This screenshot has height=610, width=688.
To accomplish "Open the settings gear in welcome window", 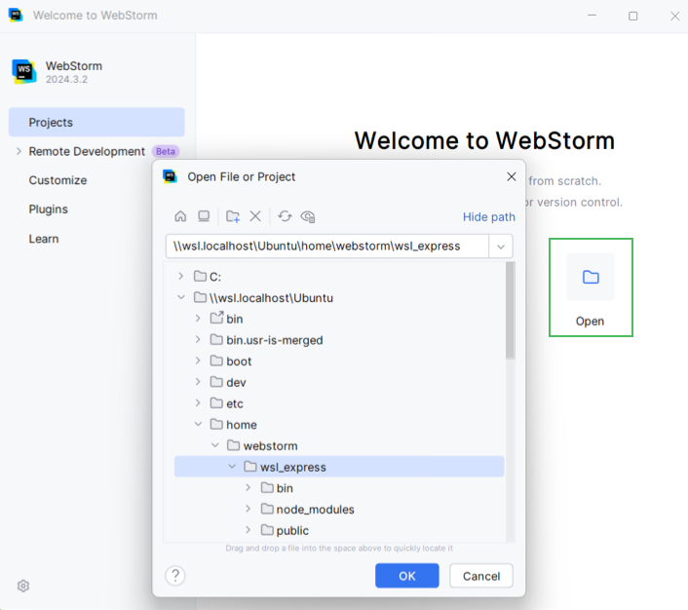I will [23, 586].
